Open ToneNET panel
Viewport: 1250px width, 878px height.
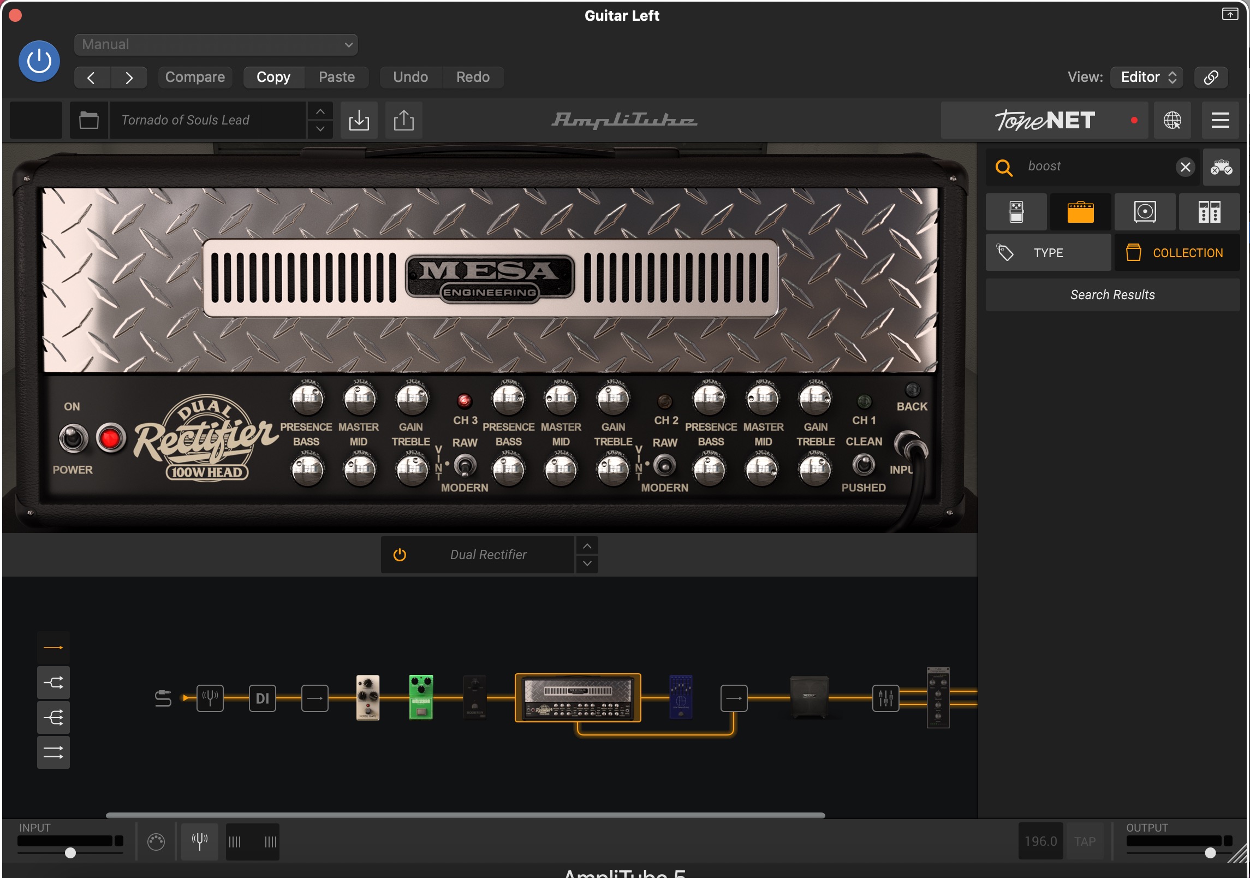[1044, 120]
